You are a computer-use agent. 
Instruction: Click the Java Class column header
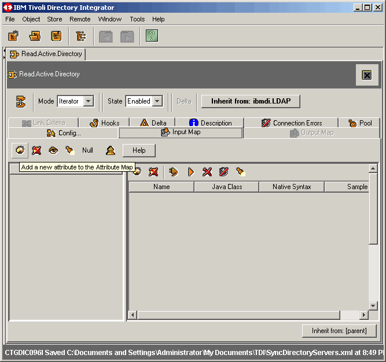coord(226,187)
